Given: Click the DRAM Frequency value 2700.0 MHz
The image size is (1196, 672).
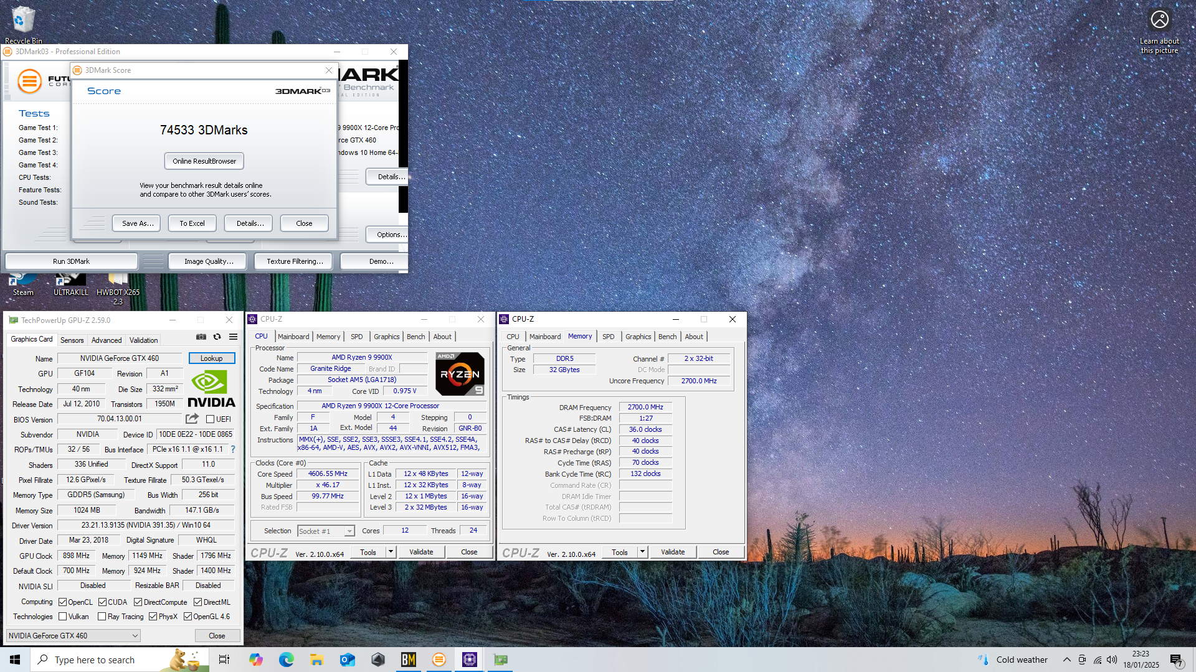Looking at the screenshot, I should coord(645,407).
